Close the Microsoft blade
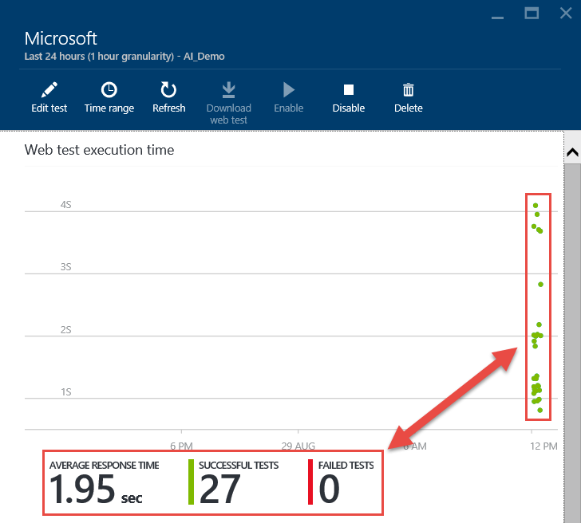581x523 pixels. (566, 14)
